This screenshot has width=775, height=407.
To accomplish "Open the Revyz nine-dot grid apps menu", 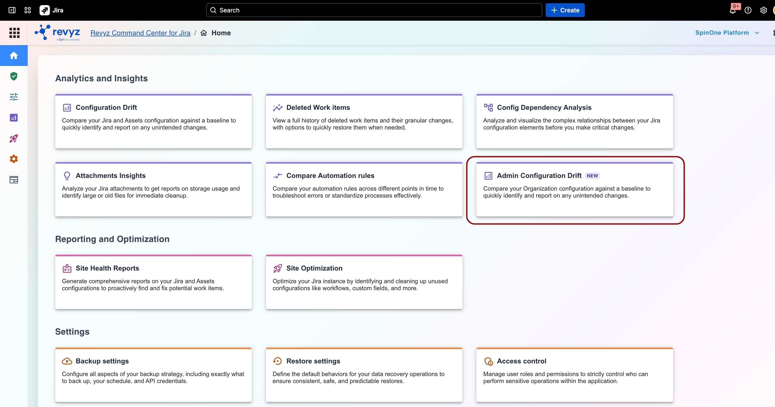I will (15, 33).
